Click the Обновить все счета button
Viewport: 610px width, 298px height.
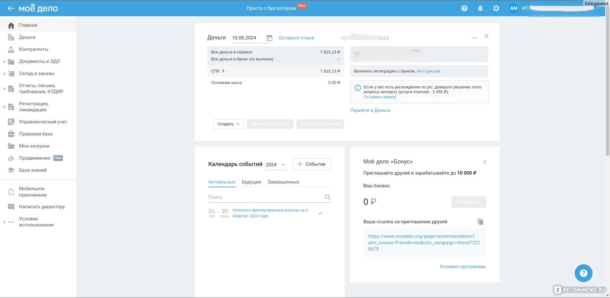coord(270,124)
